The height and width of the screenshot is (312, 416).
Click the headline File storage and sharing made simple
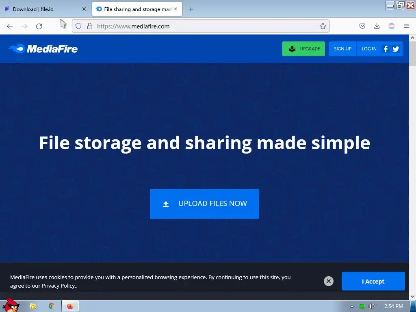[x=205, y=143]
